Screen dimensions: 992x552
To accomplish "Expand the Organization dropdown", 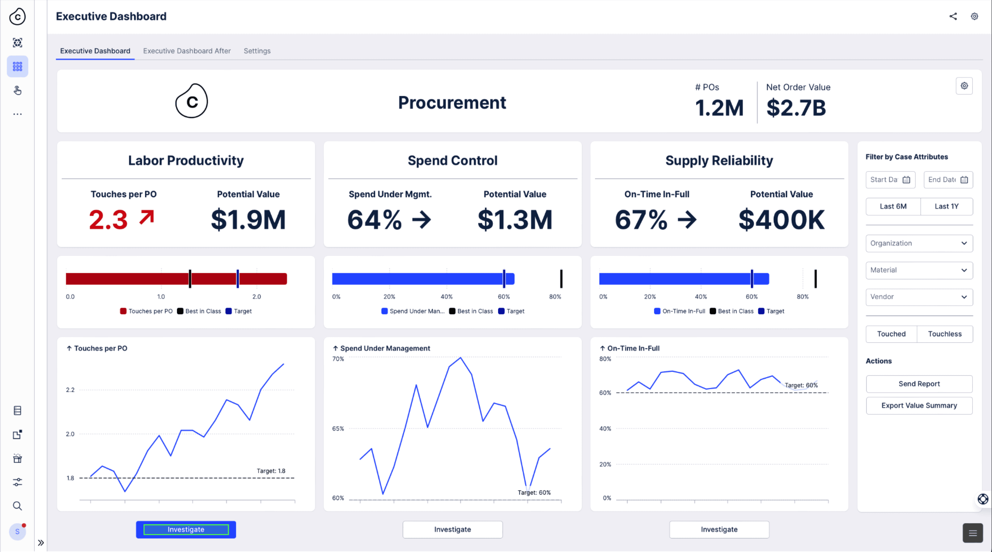I will (919, 244).
